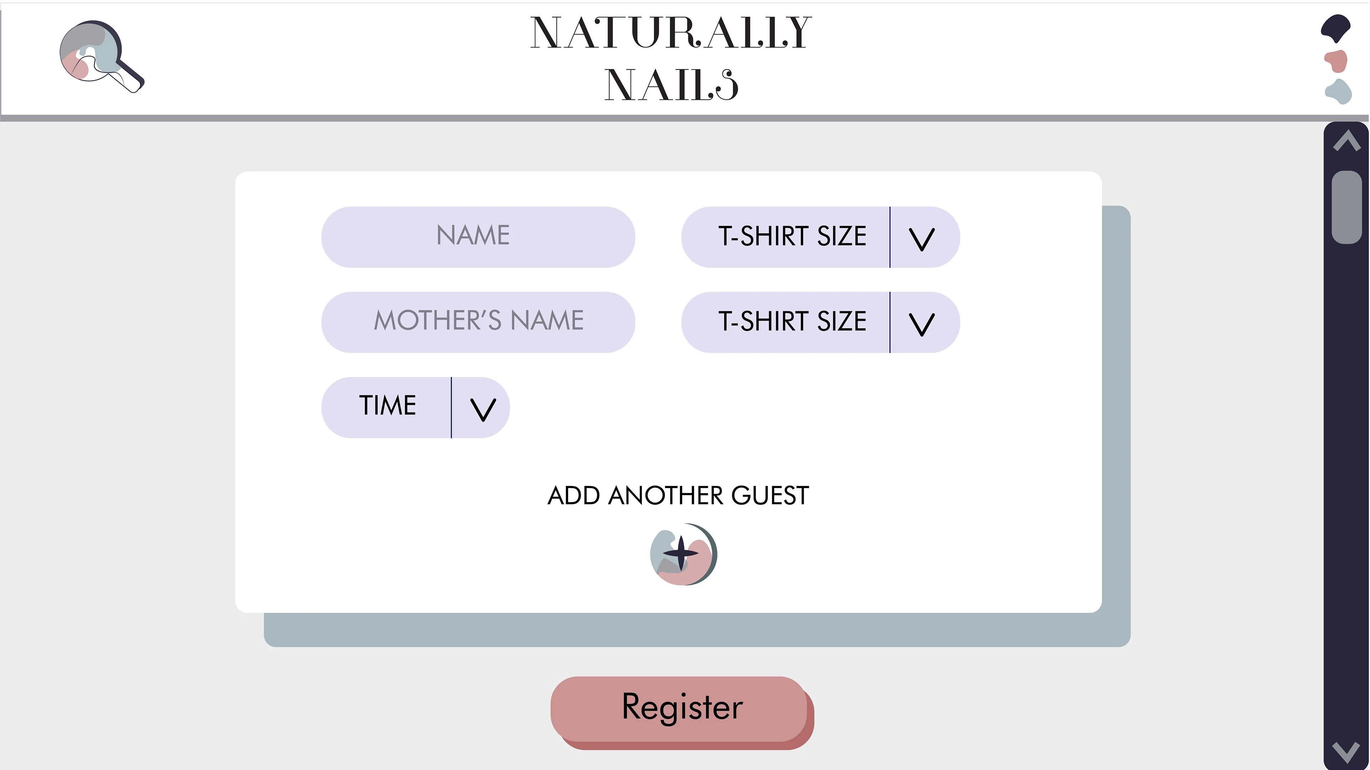Focus the MOTHER'S NAME input field
1370x770 pixels.
[x=478, y=322]
